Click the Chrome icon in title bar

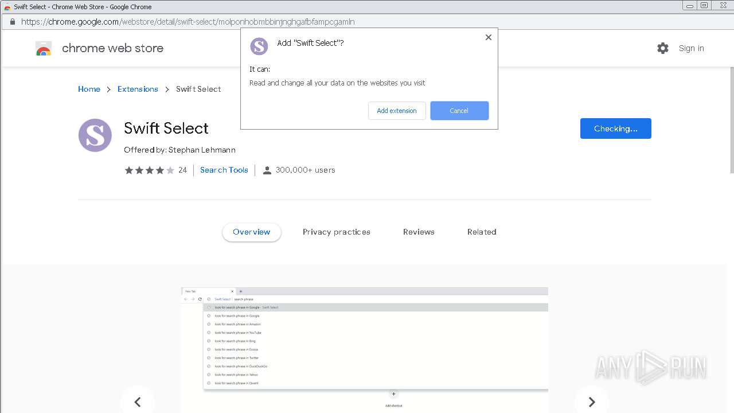7,7
